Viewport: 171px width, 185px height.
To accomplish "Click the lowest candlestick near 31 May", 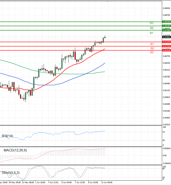I will (26, 97).
